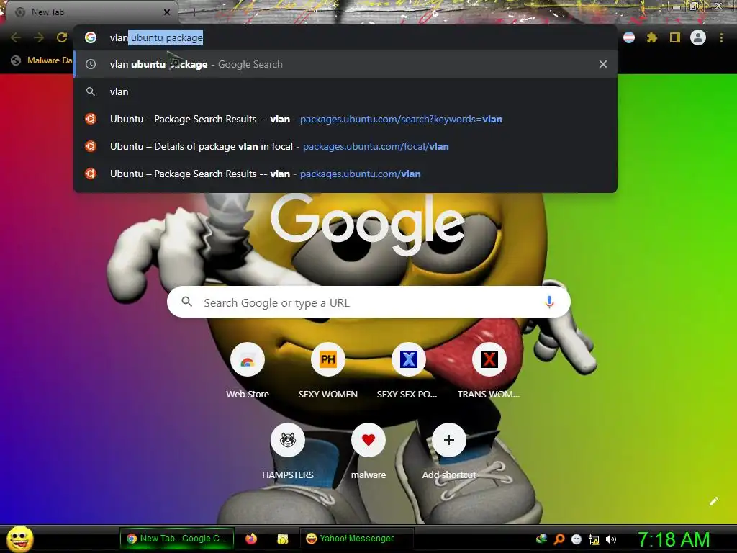
Task: Open the Extensions puzzle piece icon
Action: 652,37
